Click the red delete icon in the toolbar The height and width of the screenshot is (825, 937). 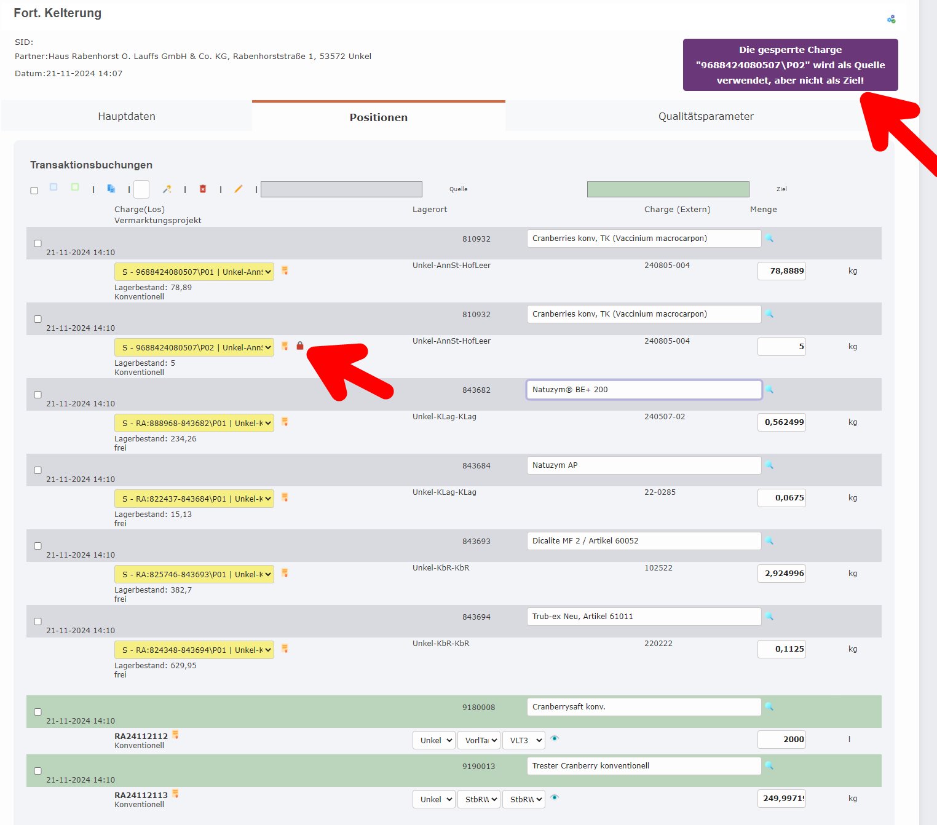click(x=203, y=189)
